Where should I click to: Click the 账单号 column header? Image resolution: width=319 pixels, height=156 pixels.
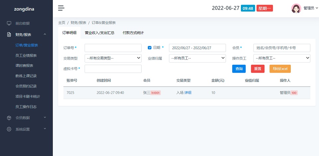(72, 81)
